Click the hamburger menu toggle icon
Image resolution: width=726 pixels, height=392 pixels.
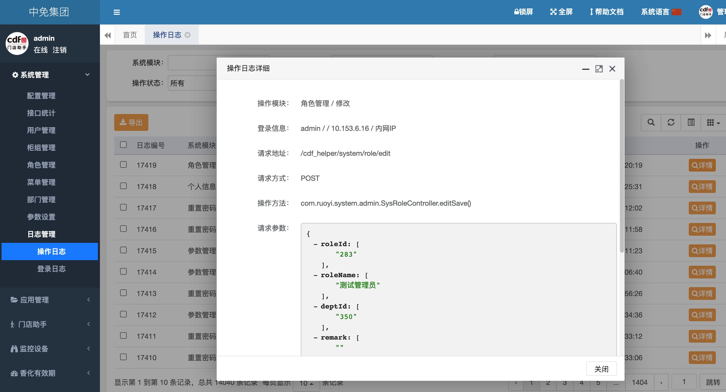(116, 12)
